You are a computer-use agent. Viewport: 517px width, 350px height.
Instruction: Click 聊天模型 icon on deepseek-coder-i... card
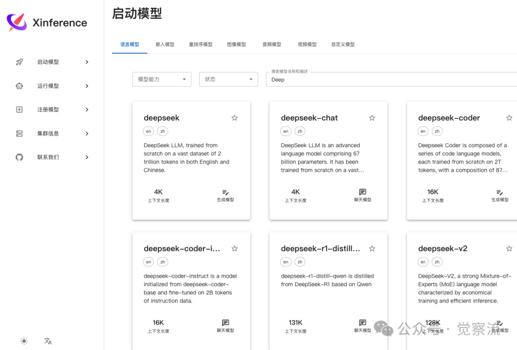225,323
